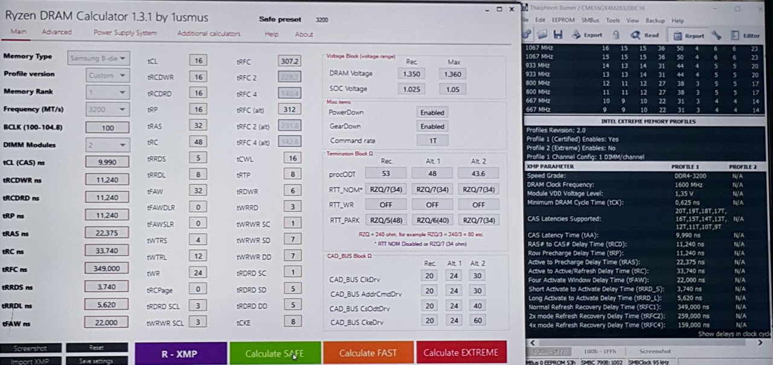Click the tRAS ns field showing 22,375
The width and height of the screenshot is (773, 365).
tap(107, 233)
